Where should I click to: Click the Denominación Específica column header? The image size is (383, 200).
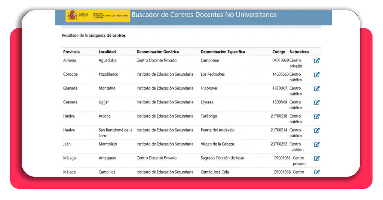click(223, 52)
